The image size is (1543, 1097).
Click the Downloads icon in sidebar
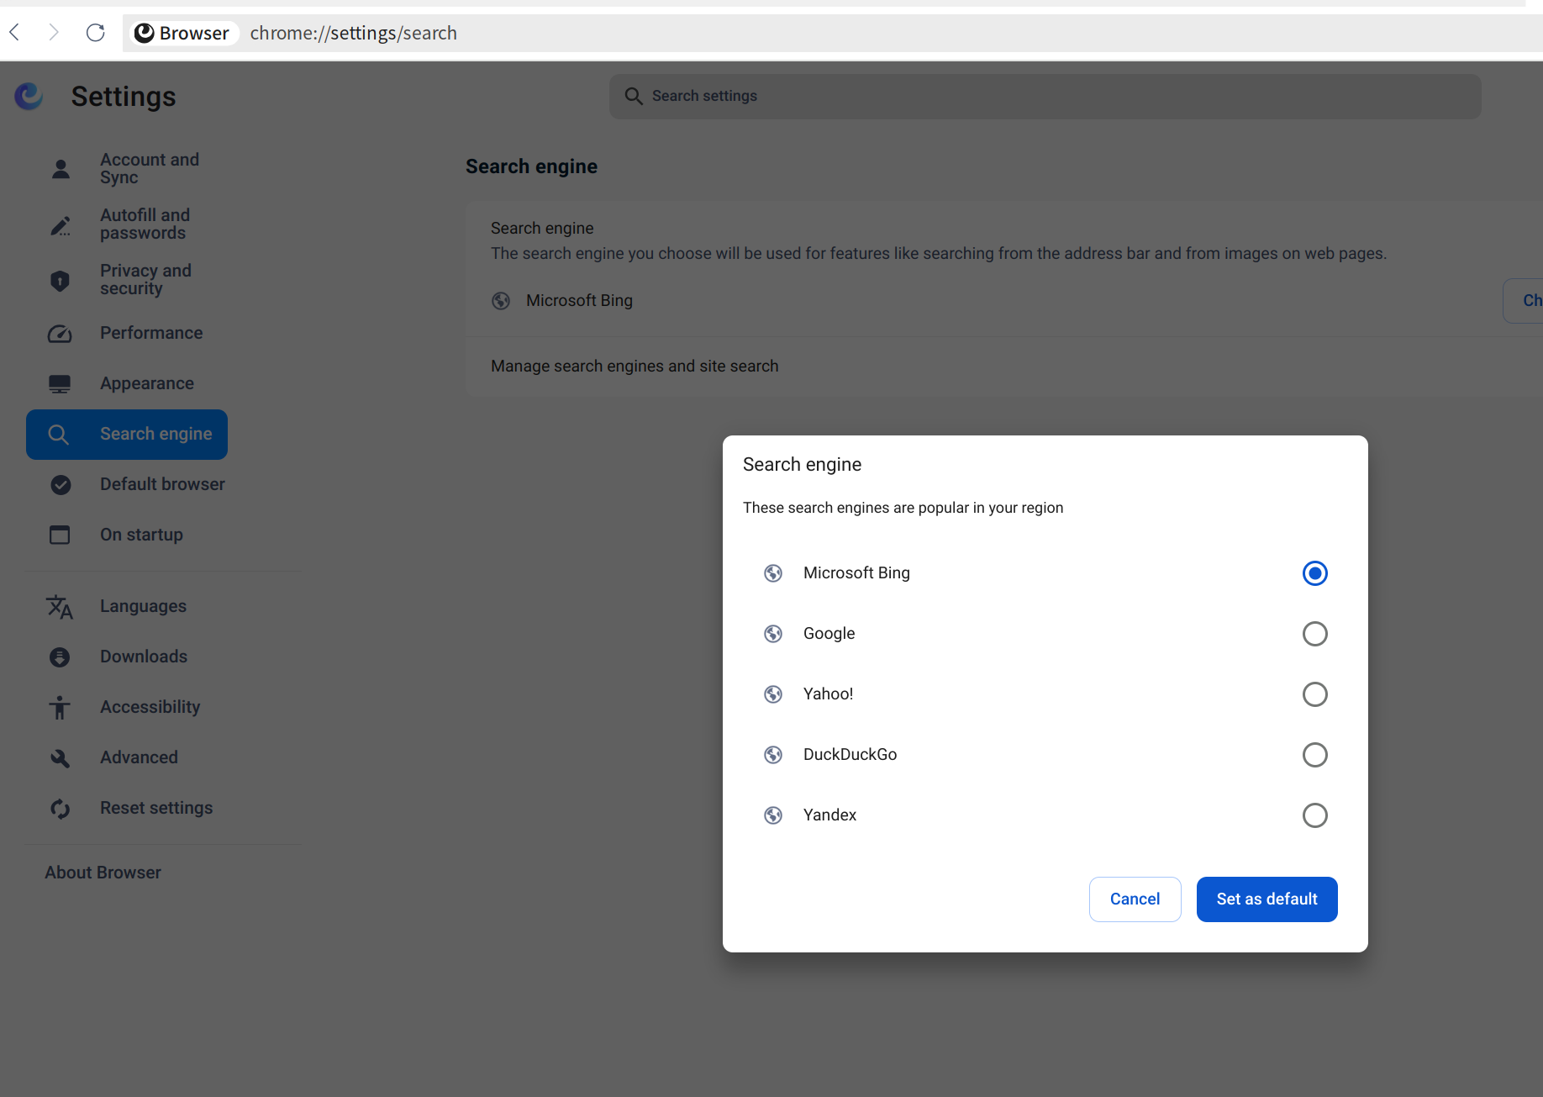coord(61,657)
